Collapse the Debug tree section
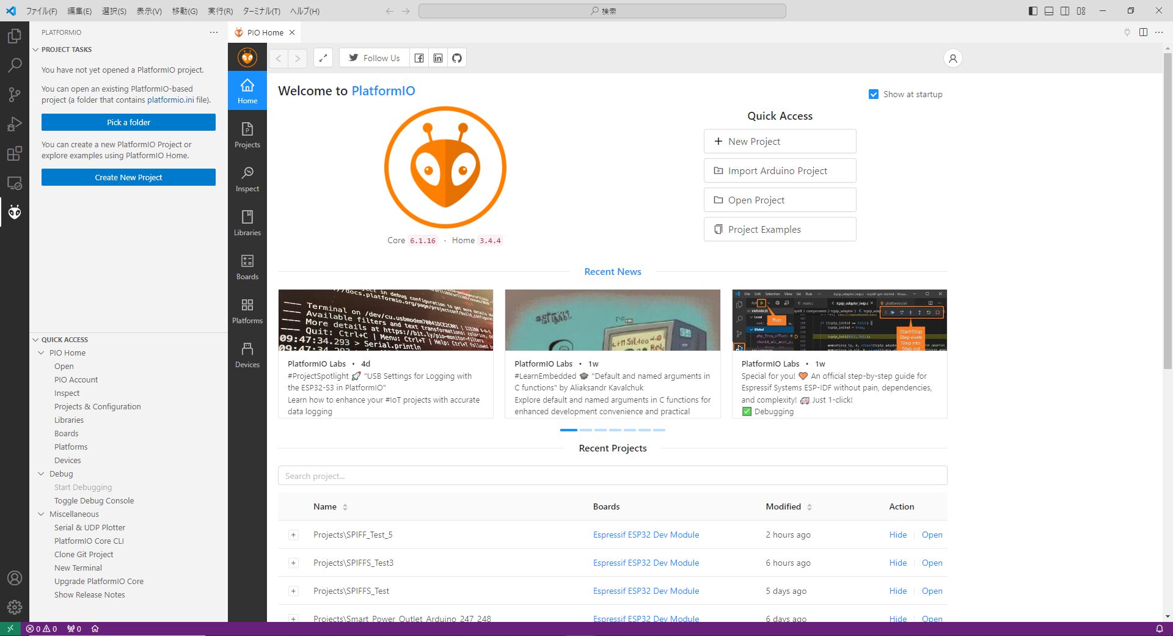The height and width of the screenshot is (636, 1173). click(42, 473)
